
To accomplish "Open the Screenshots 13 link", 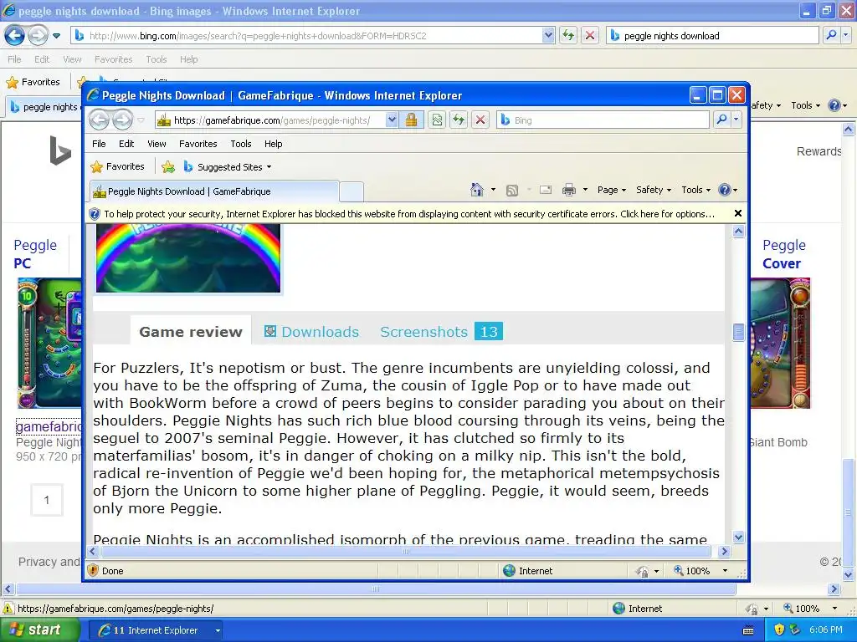I will pos(441,331).
